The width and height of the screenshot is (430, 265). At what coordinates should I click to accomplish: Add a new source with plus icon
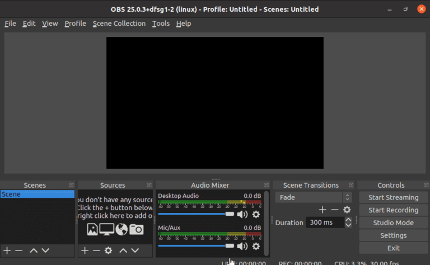tap(85, 250)
